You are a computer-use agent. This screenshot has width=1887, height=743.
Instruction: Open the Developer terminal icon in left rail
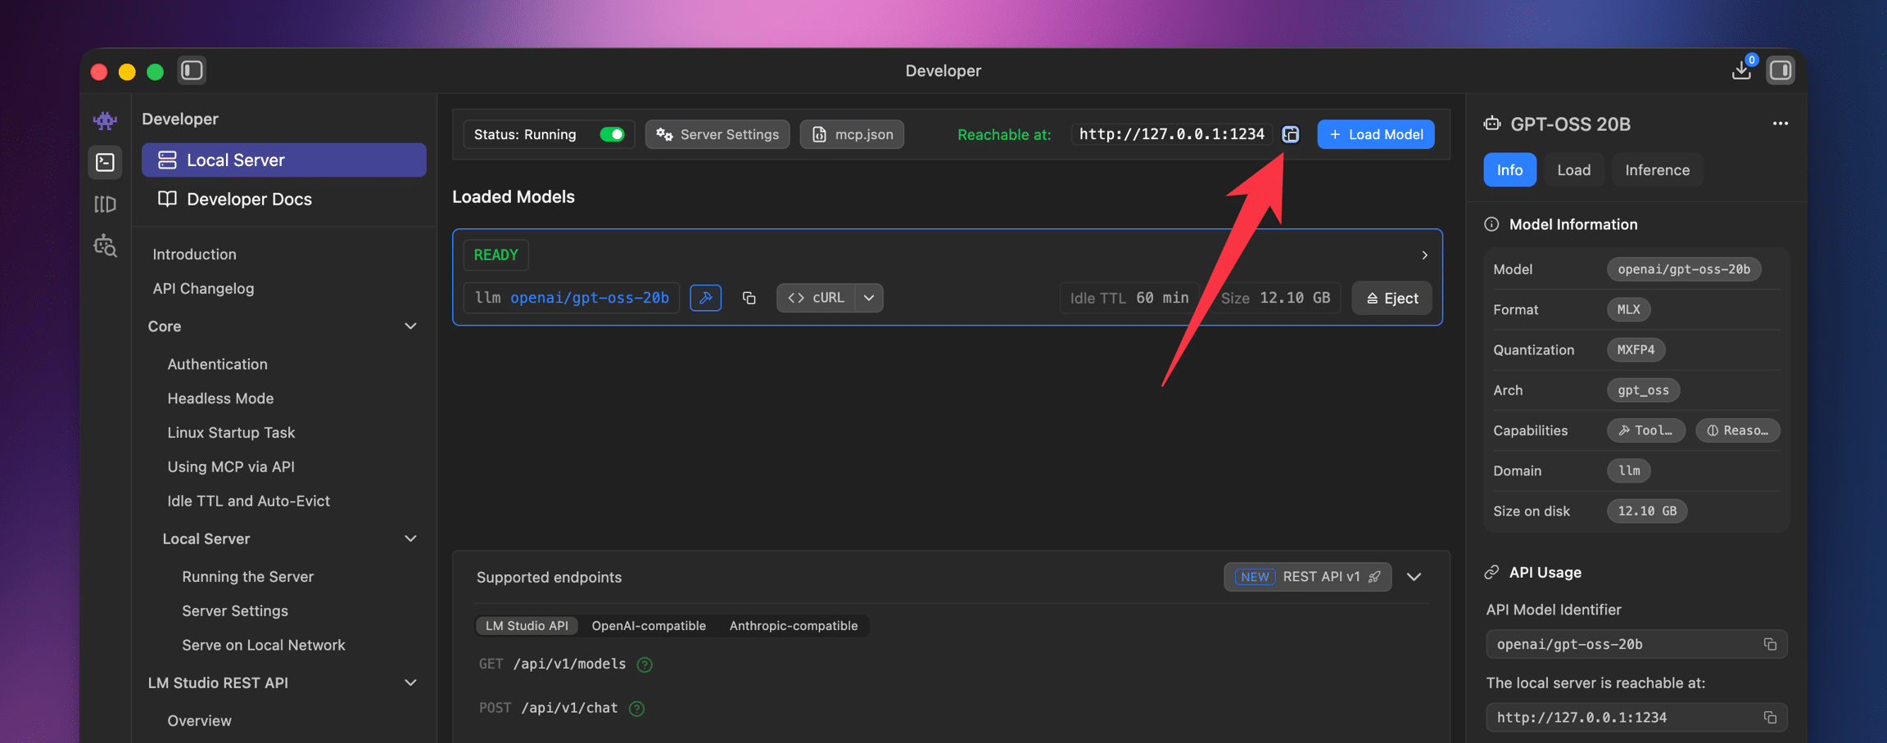[106, 162]
